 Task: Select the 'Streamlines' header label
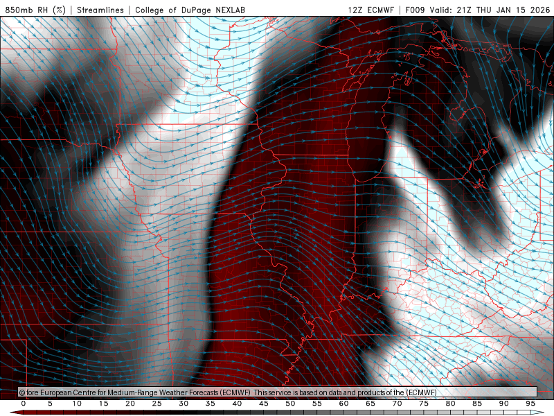(100, 10)
